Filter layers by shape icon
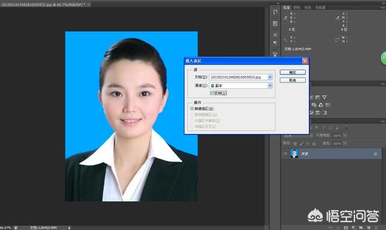386x230 pixels. pos(331,128)
